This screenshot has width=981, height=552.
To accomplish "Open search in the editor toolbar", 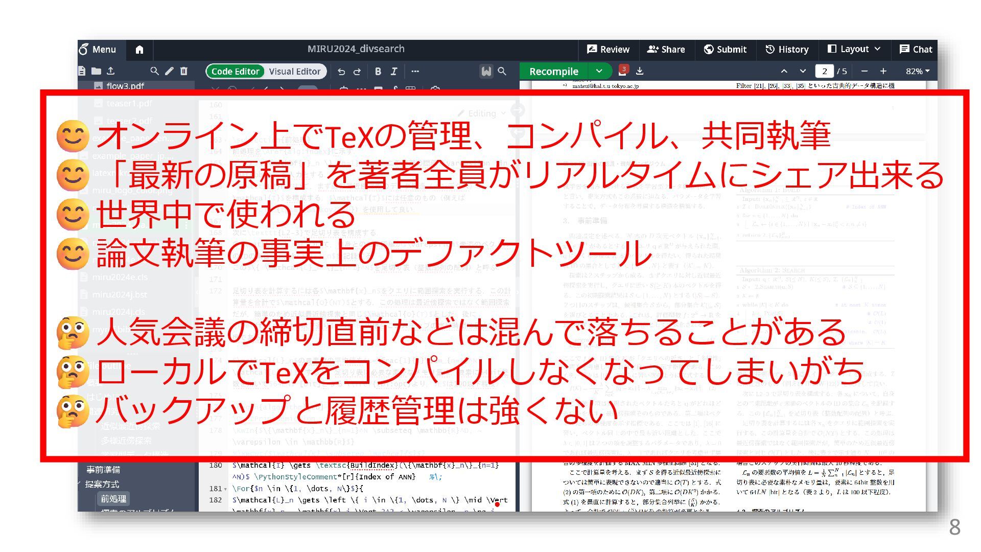I will [x=502, y=72].
